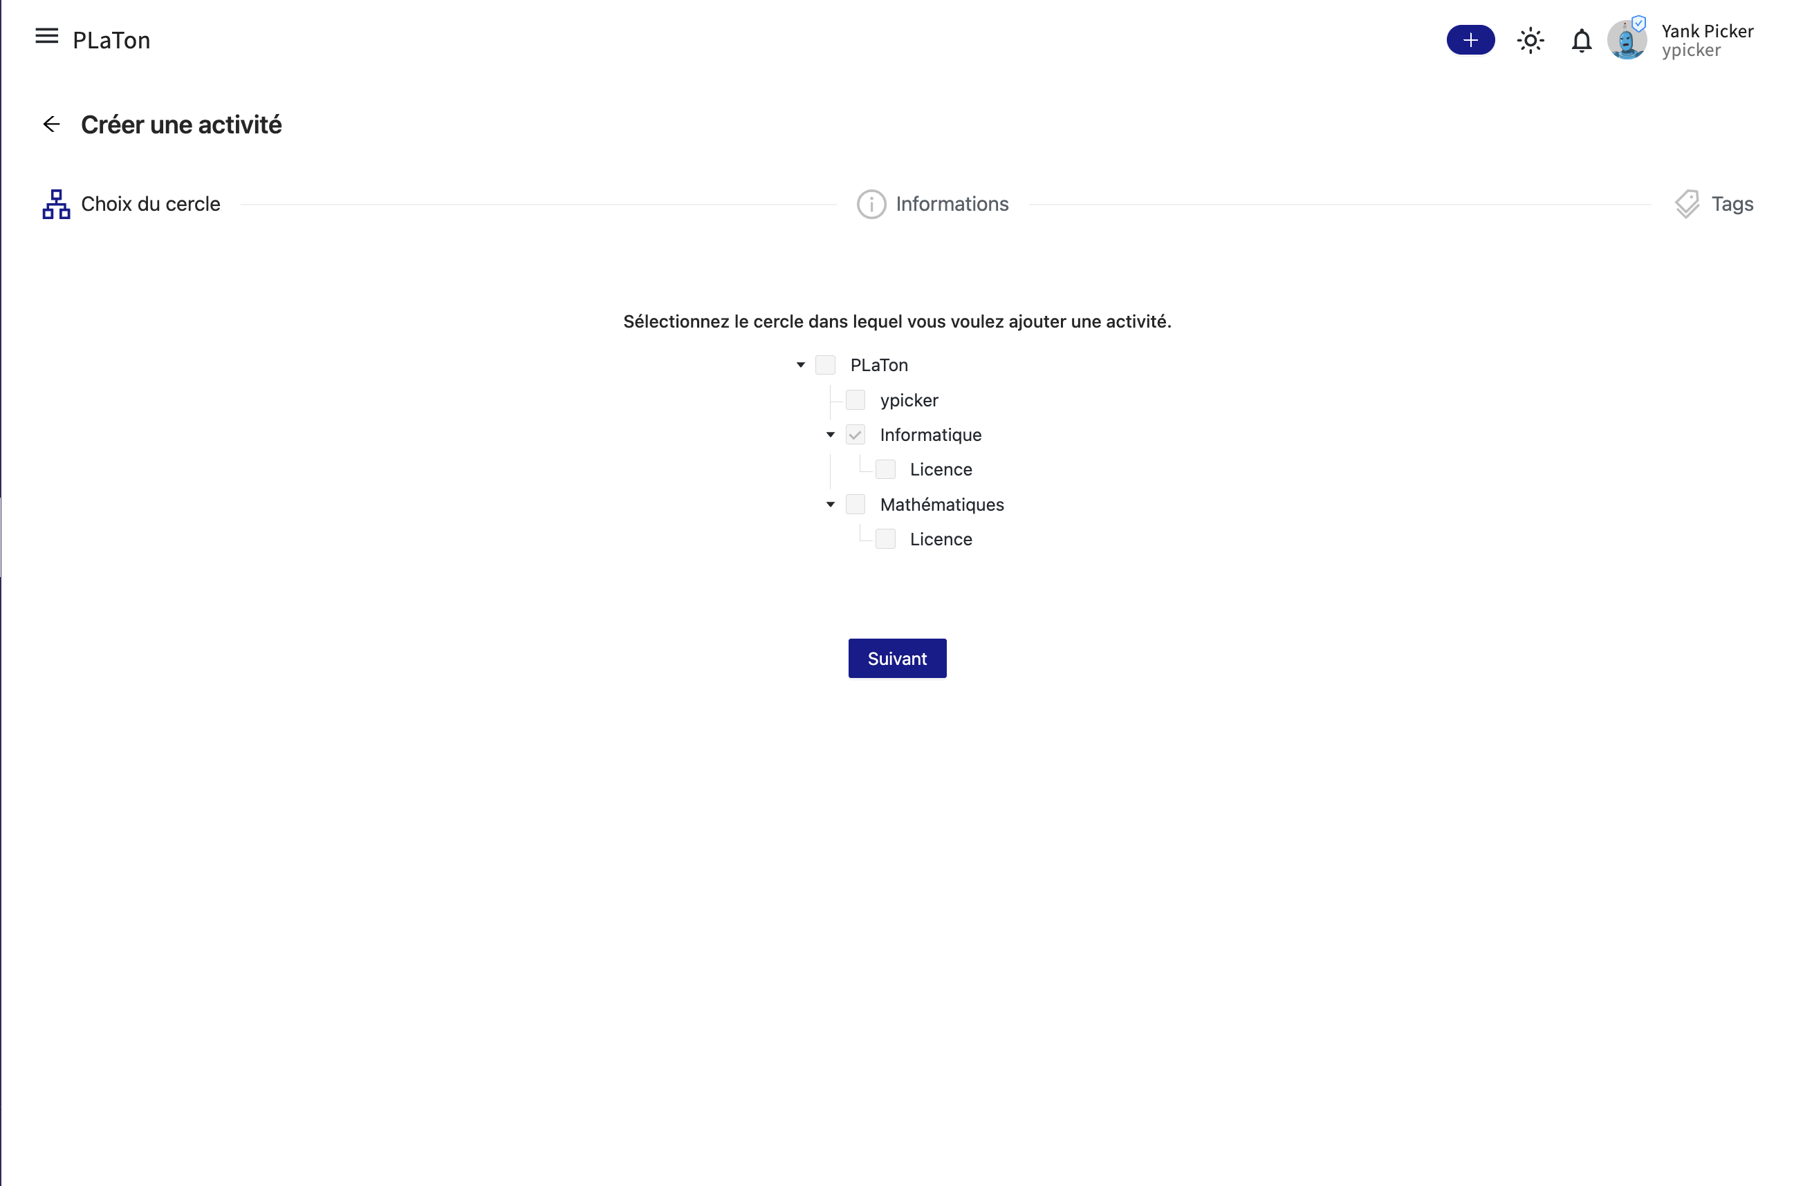Image resolution: width=1794 pixels, height=1186 pixels.
Task: Expand the Mathématiques subtree
Action: tap(830, 505)
